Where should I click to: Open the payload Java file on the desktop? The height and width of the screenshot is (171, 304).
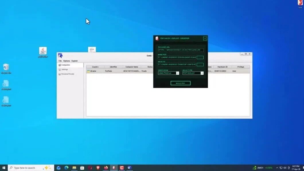(43, 52)
